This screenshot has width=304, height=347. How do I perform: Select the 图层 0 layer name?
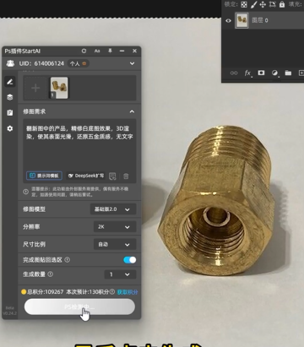point(260,20)
